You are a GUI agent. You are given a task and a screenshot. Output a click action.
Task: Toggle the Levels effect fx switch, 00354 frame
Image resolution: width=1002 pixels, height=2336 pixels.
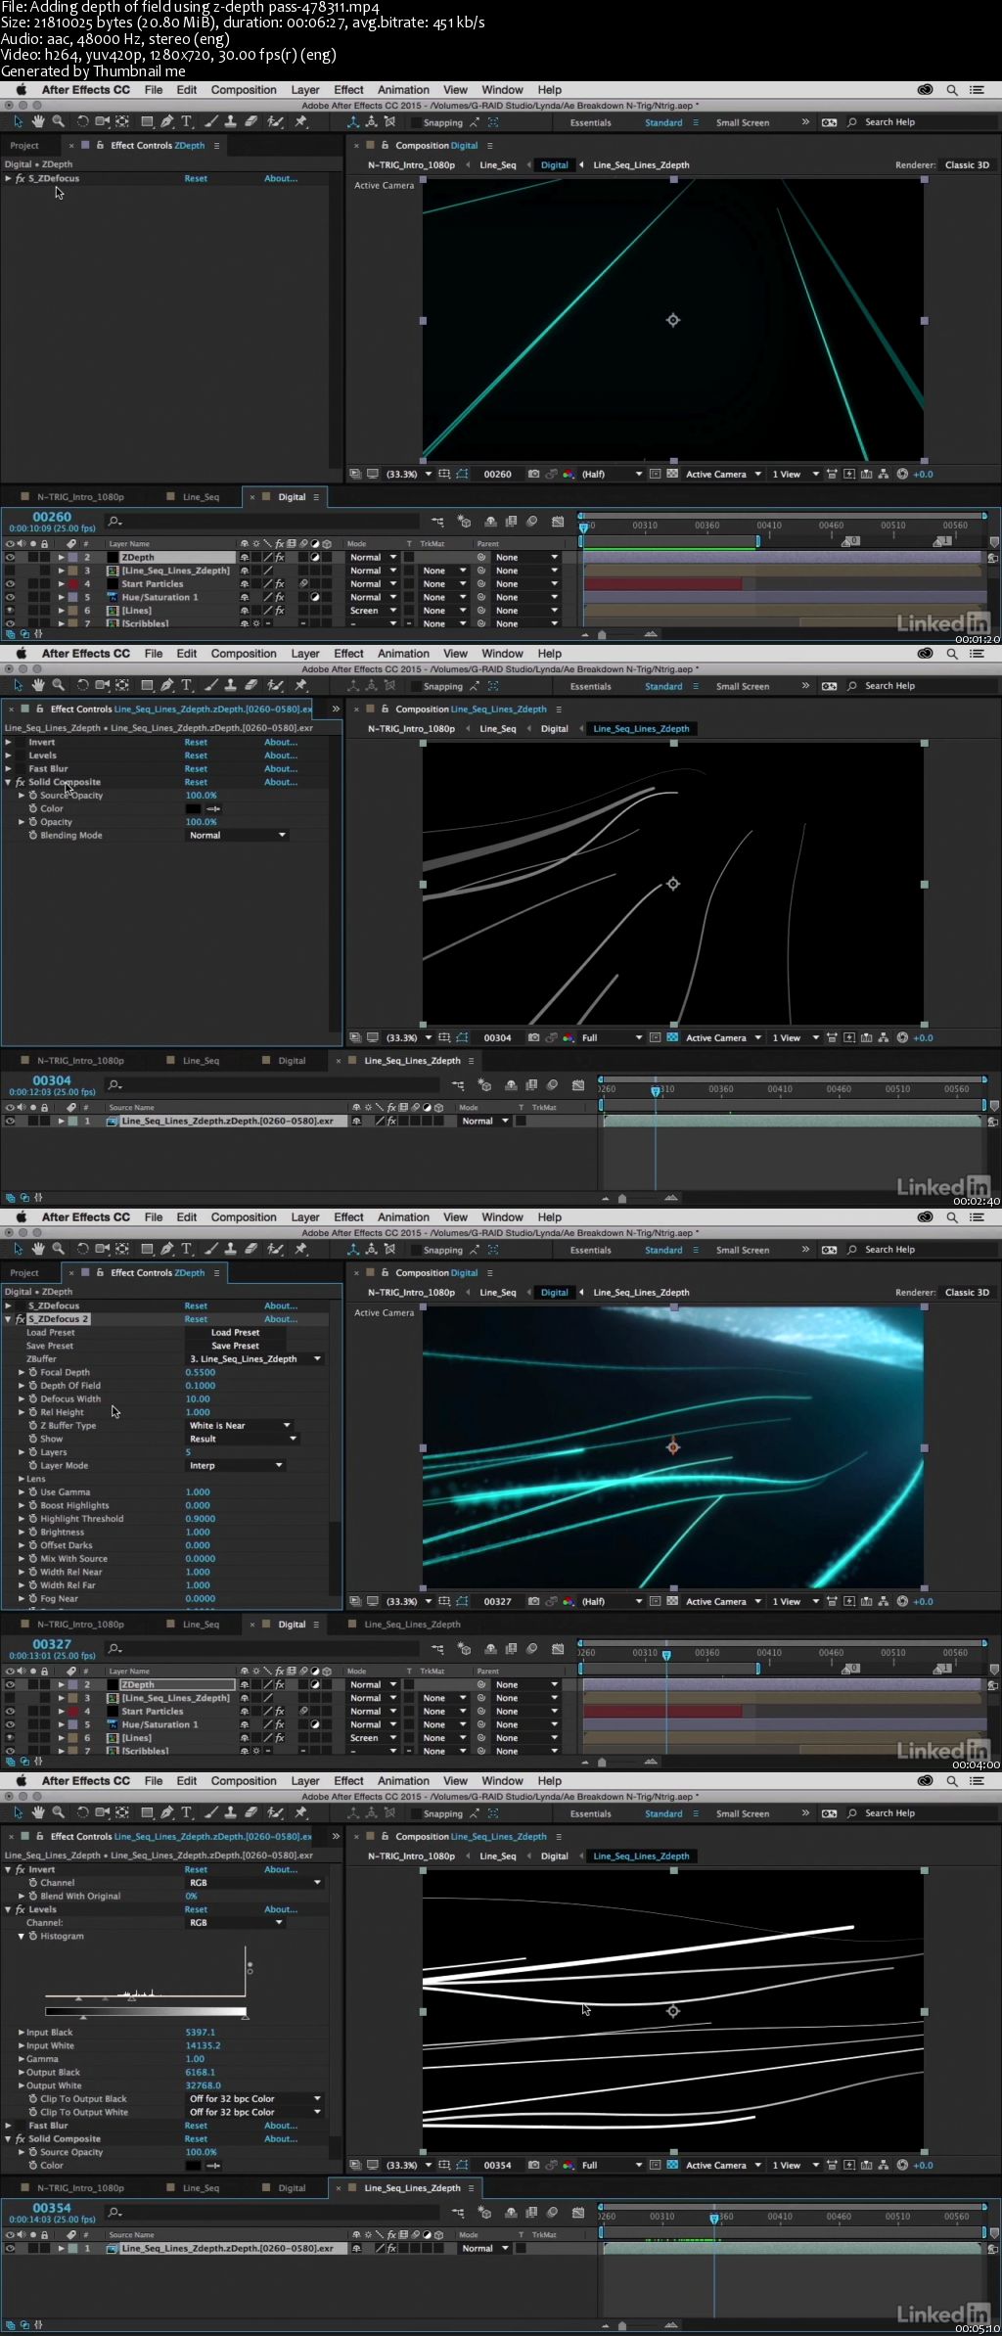tap(20, 1909)
